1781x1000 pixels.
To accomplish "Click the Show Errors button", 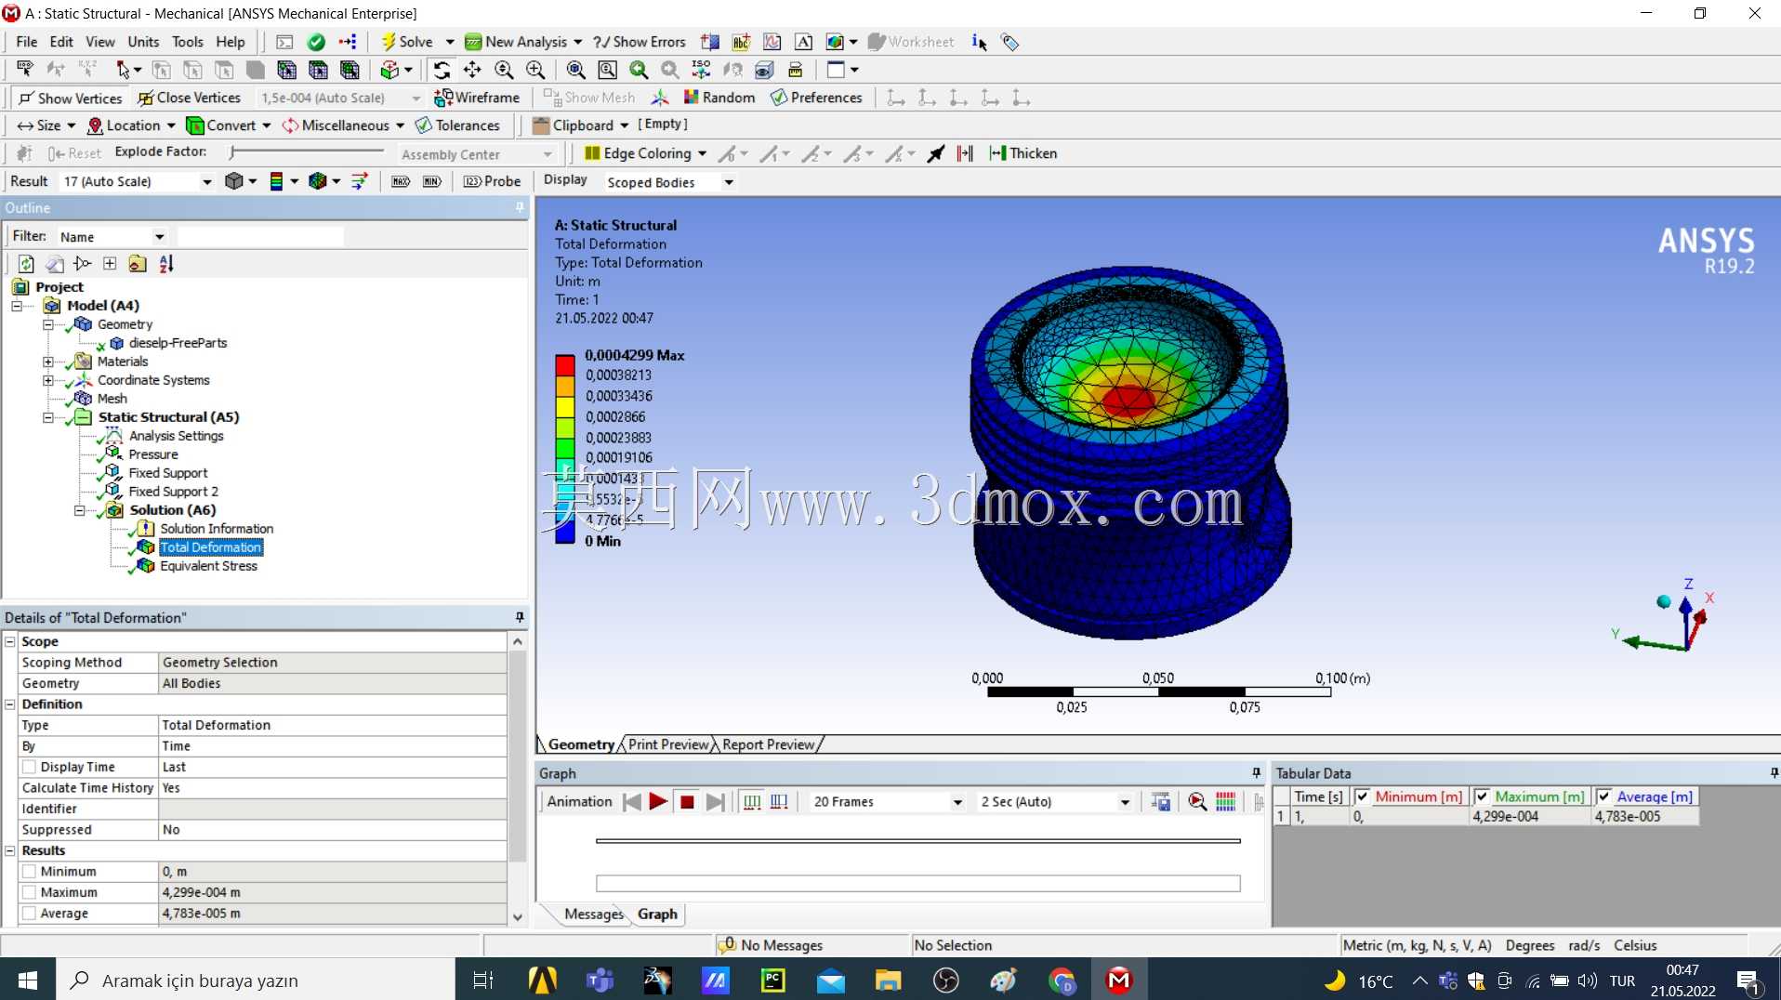I will coord(640,42).
